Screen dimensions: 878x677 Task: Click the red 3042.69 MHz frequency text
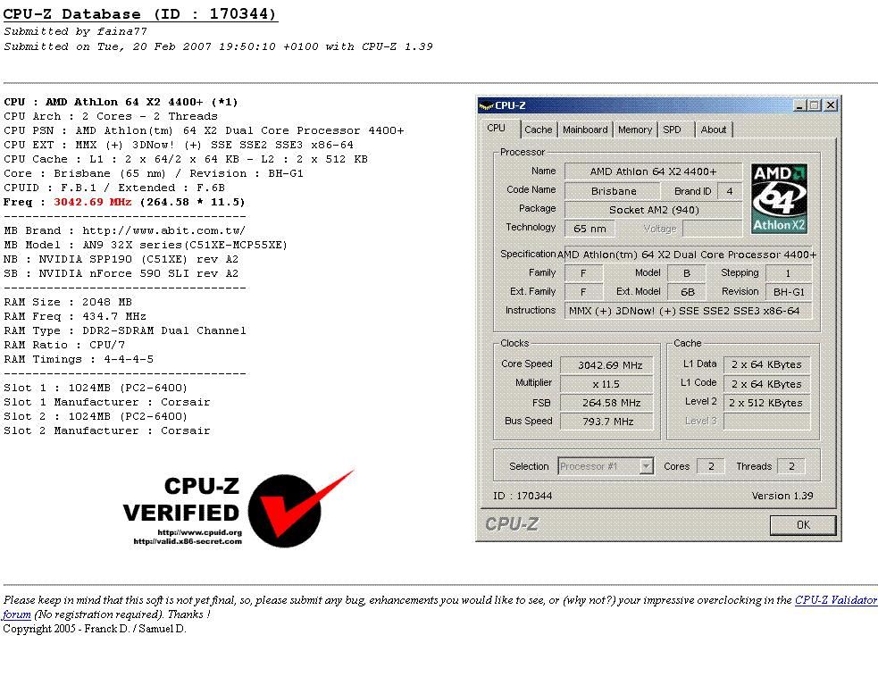pyautogui.click(x=92, y=202)
